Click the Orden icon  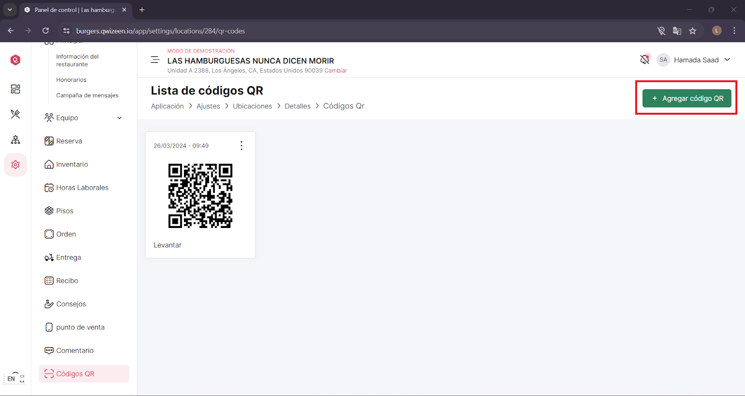49,234
